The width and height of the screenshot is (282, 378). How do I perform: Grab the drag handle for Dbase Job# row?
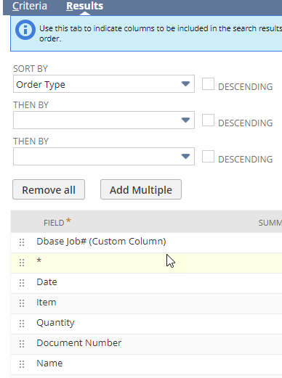pyautogui.click(x=22, y=242)
